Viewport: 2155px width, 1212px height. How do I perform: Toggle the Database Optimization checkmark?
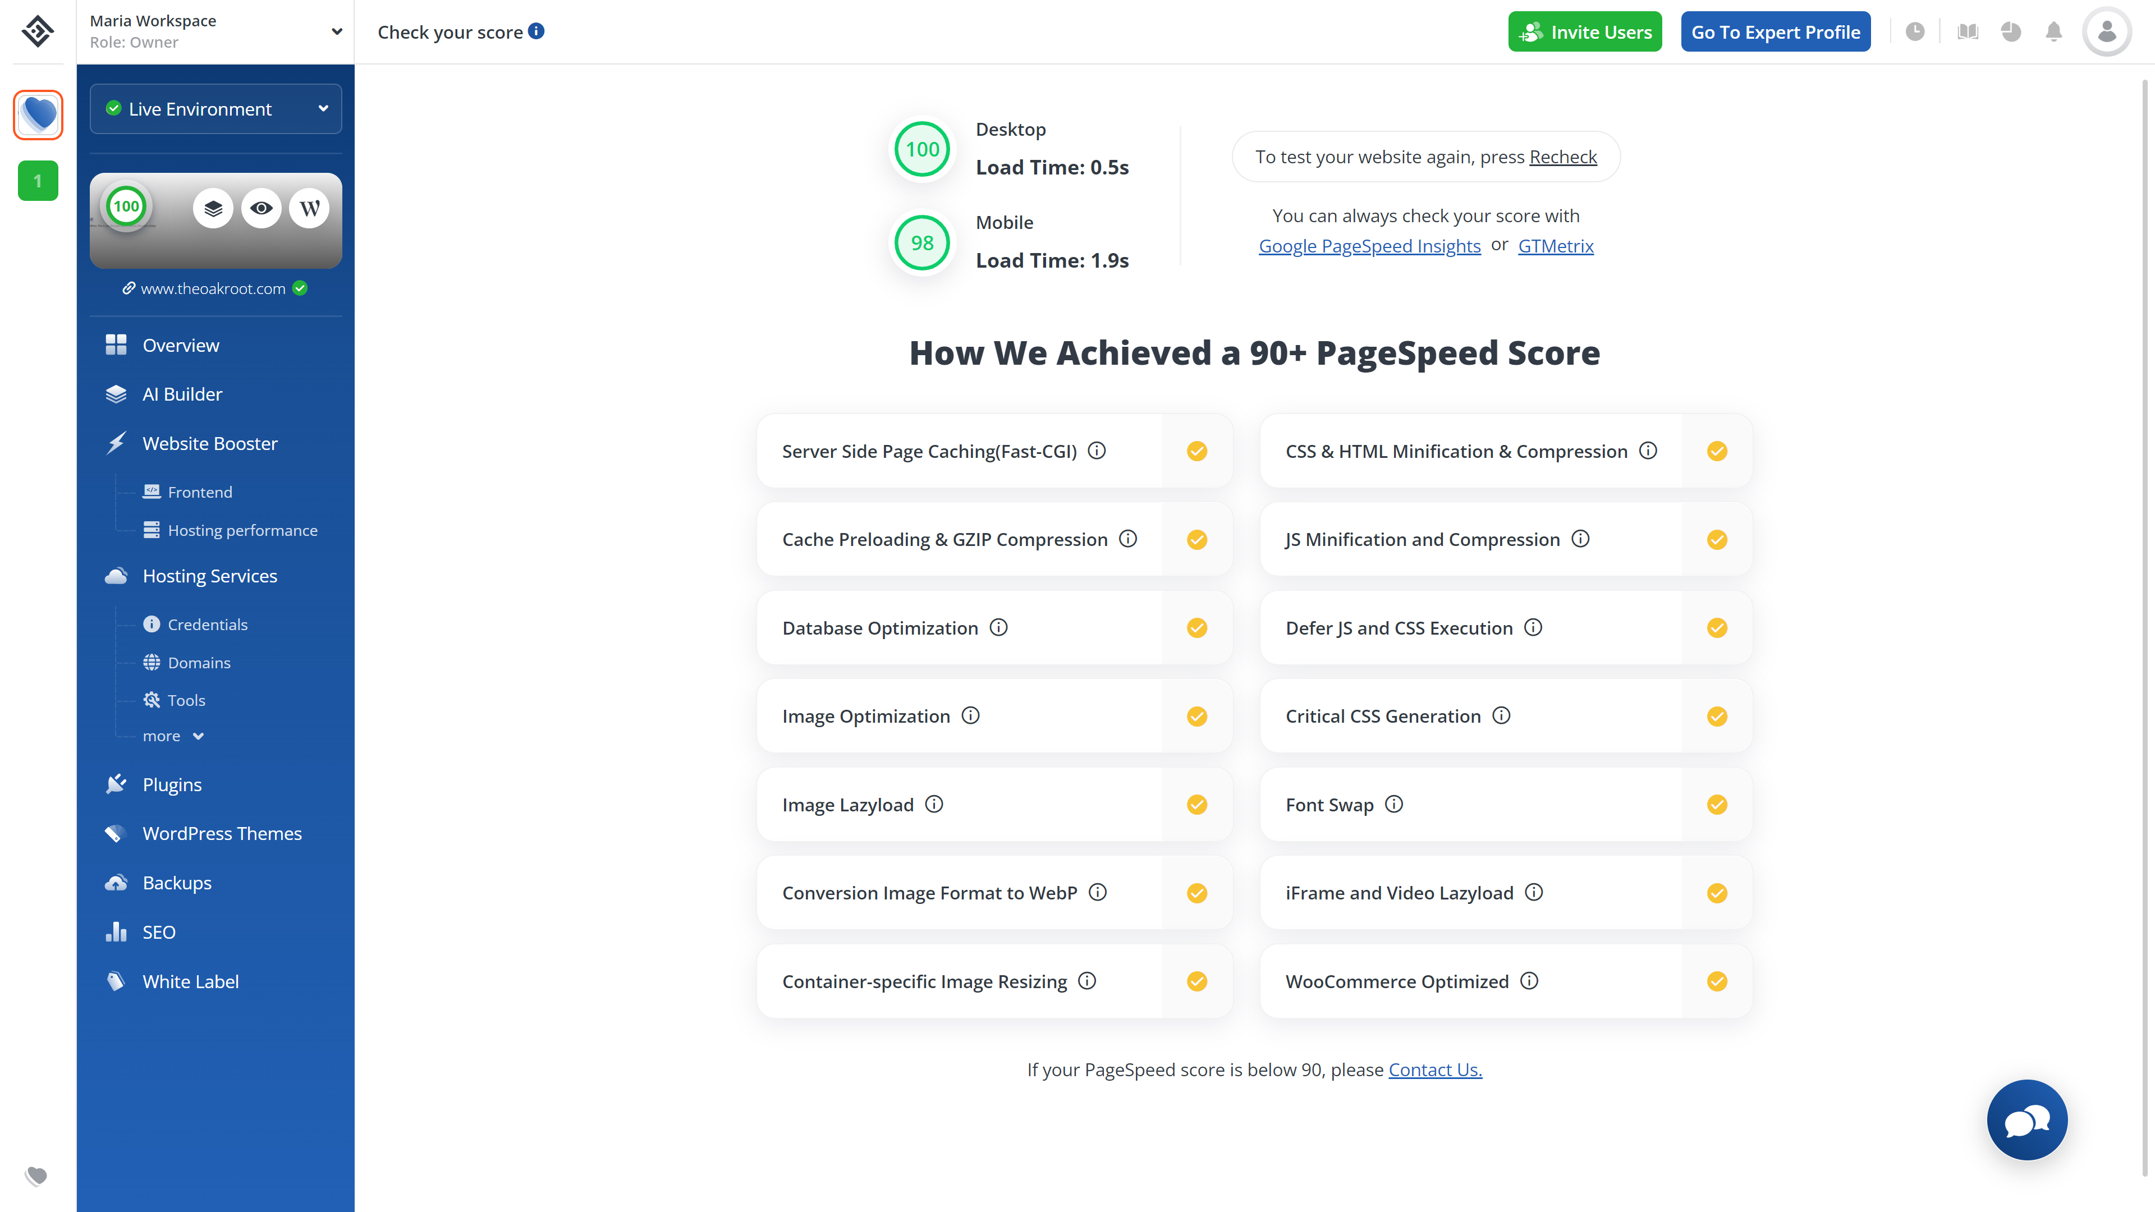tap(1196, 627)
